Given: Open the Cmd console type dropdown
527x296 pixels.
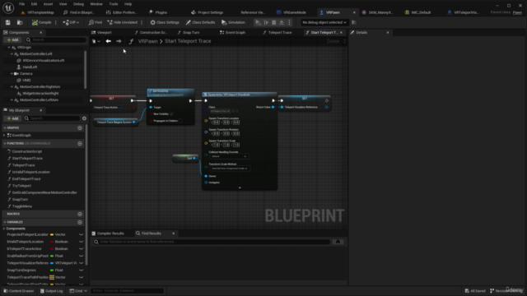Looking at the screenshot, I should click(78, 291).
